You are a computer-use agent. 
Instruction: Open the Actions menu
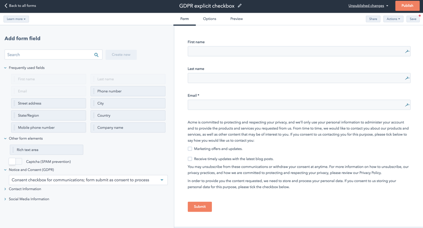[393, 19]
